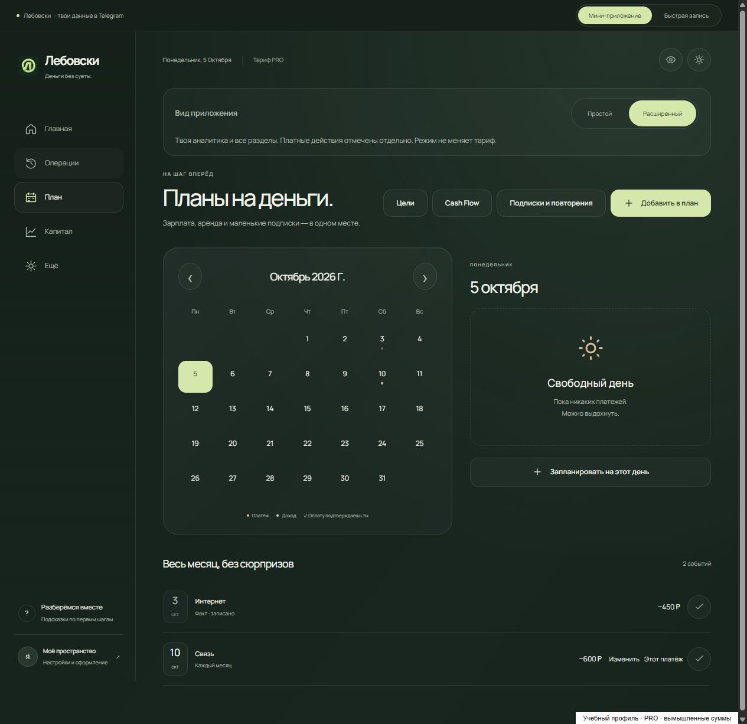The height and width of the screenshot is (724, 747).
Task: Click the chart icon beside Капитал
Action: [x=31, y=231]
